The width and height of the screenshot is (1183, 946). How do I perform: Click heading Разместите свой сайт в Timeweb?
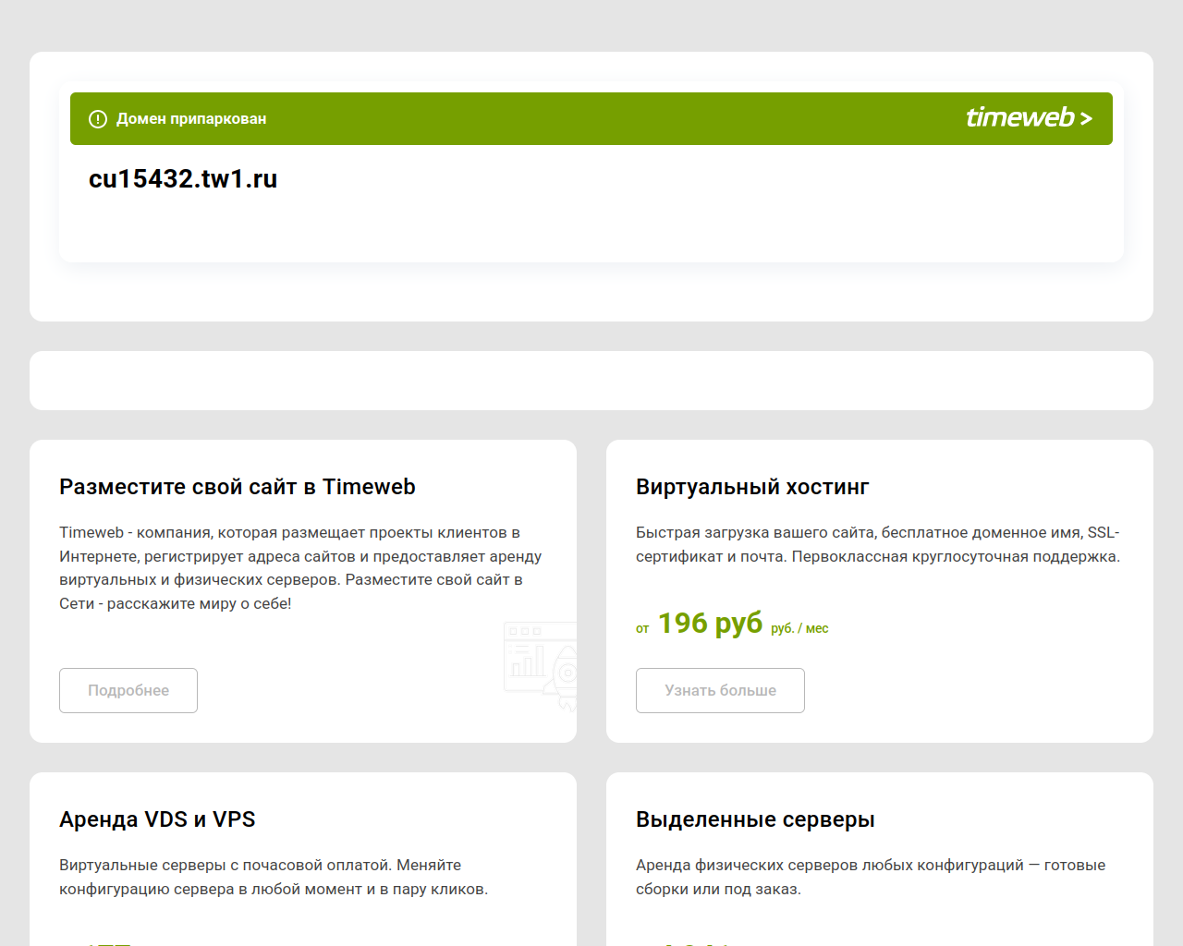pyautogui.click(x=238, y=487)
